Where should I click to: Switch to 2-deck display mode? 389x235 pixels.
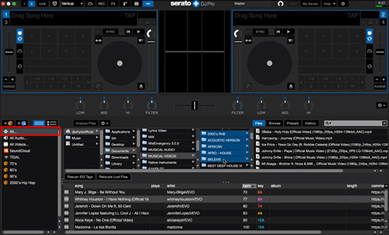tap(32, 4)
